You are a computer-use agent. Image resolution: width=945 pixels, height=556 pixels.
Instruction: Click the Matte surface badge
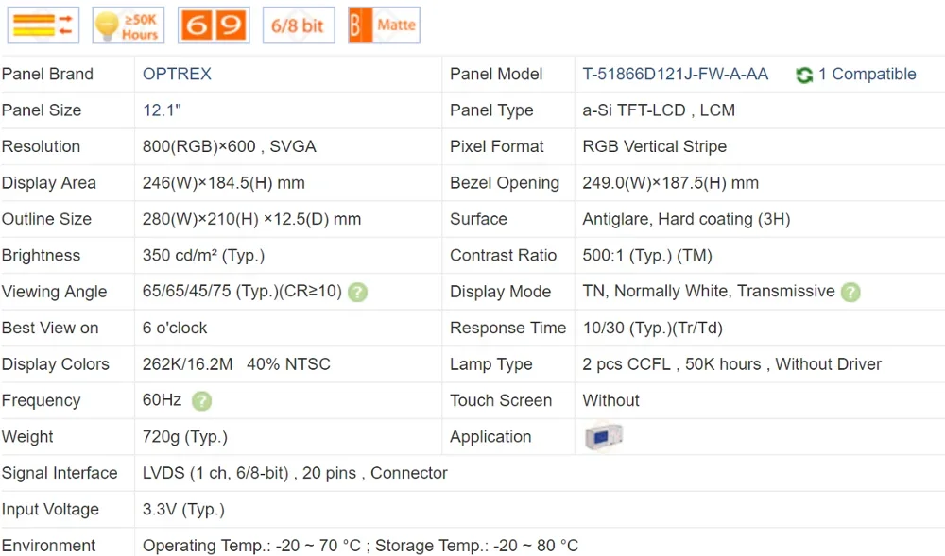pos(384,25)
